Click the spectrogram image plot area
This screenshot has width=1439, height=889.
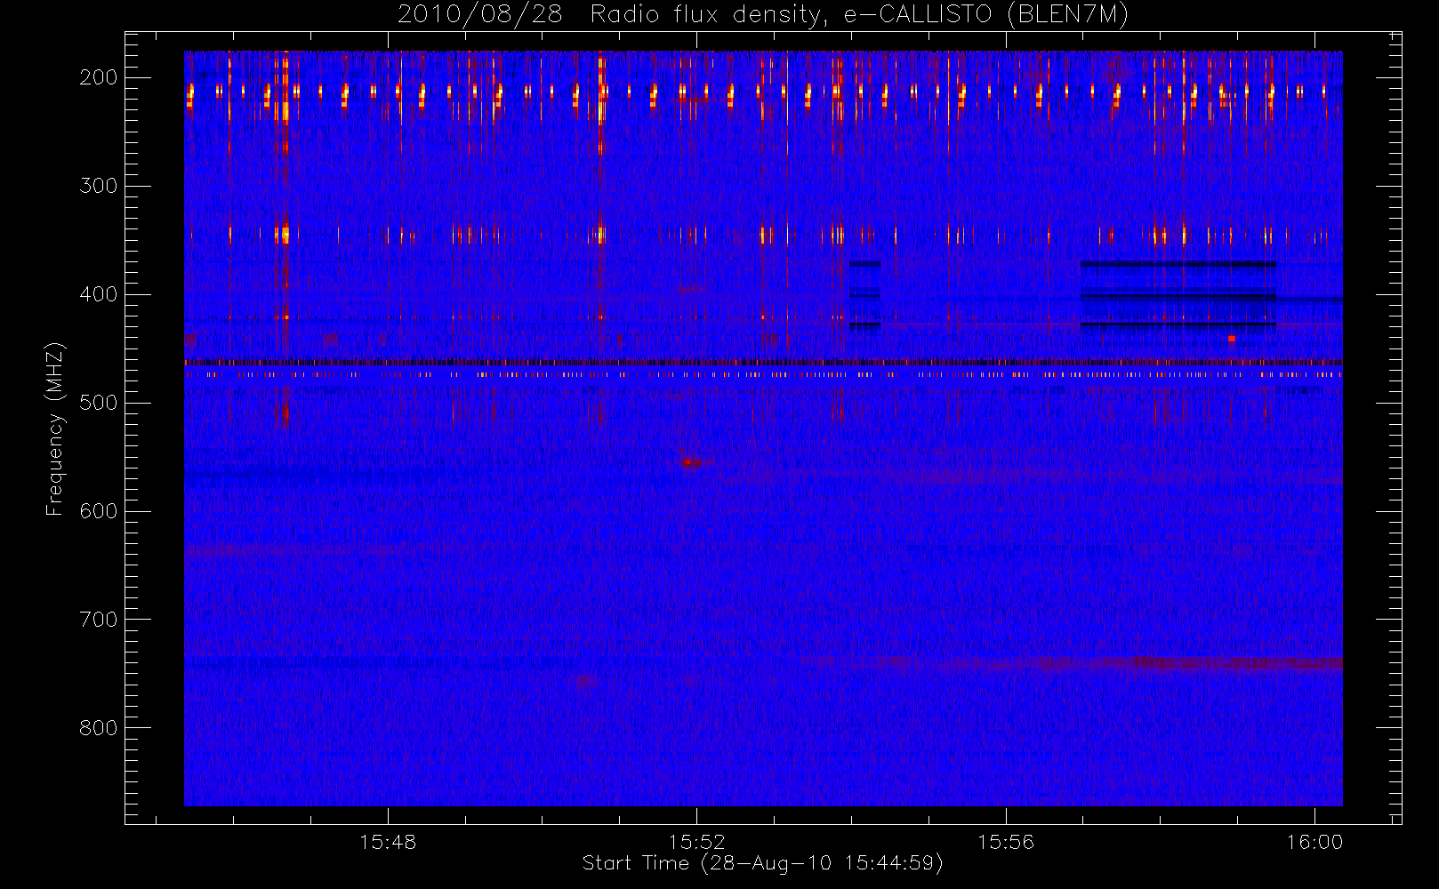(x=763, y=428)
